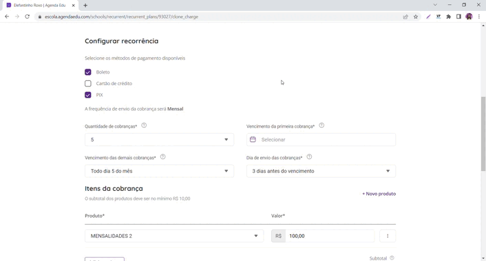Expand Todo dia 5 do mês dropdown
The image size is (486, 261).
pos(159,171)
